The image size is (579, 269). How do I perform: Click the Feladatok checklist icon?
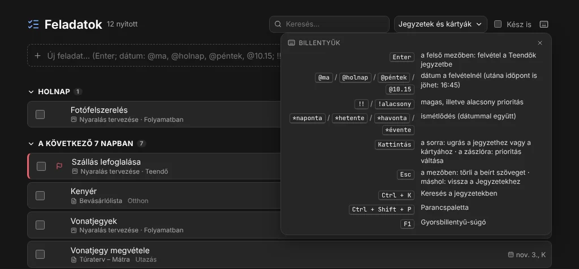(33, 24)
